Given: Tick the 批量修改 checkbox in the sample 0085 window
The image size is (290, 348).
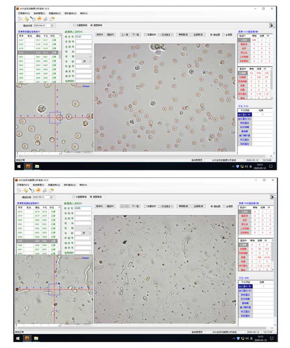Looking at the screenshot, I should (x=145, y=206).
